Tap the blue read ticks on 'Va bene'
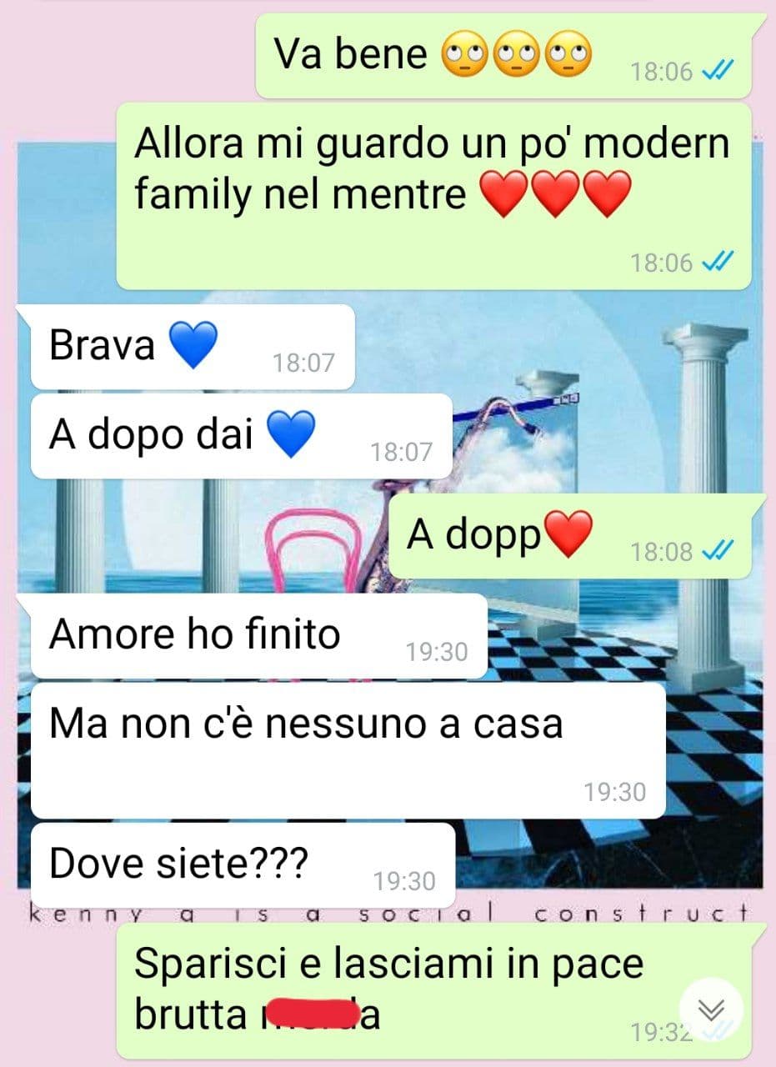The height and width of the screenshot is (1067, 776). tap(717, 71)
